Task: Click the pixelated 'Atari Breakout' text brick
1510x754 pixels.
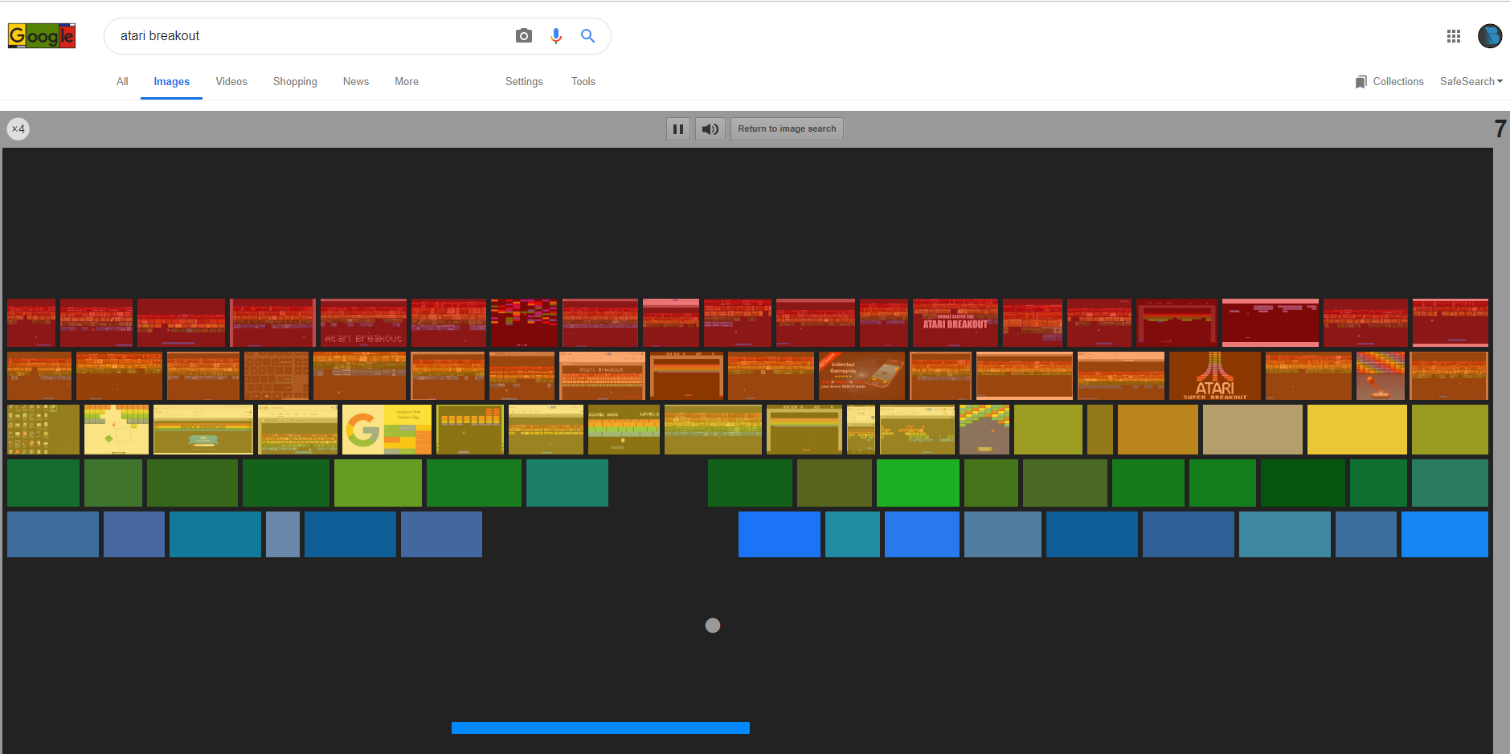Action: (363, 323)
